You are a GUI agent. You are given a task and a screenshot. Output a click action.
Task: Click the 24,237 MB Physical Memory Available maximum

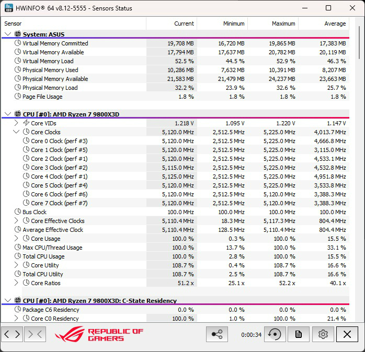pos(282,79)
